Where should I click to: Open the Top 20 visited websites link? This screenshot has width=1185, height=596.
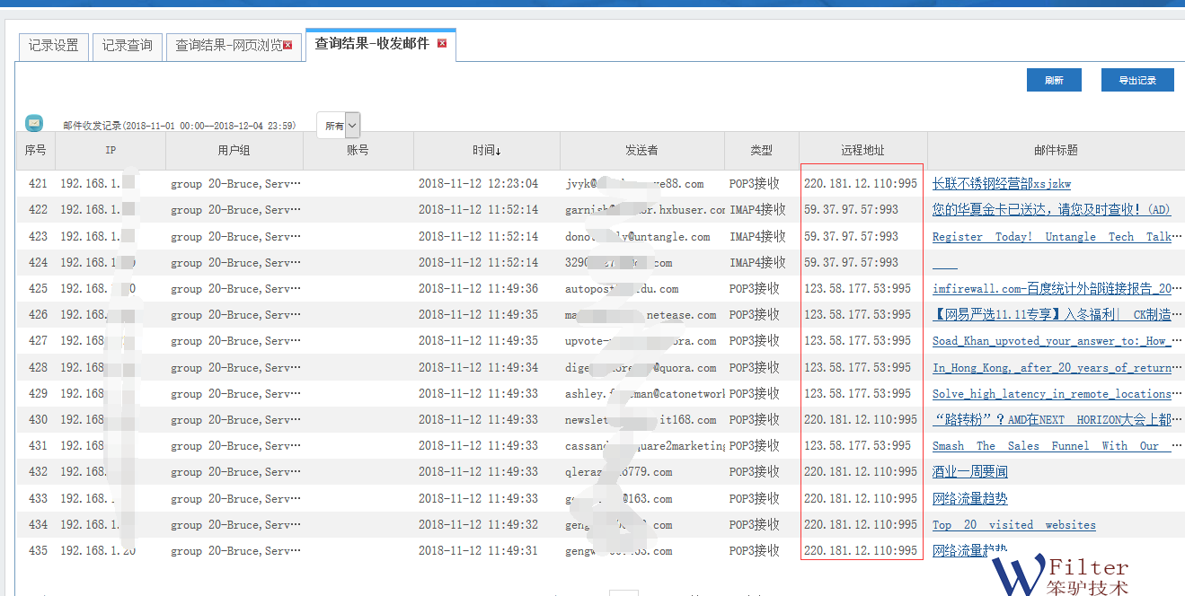[1013, 525]
